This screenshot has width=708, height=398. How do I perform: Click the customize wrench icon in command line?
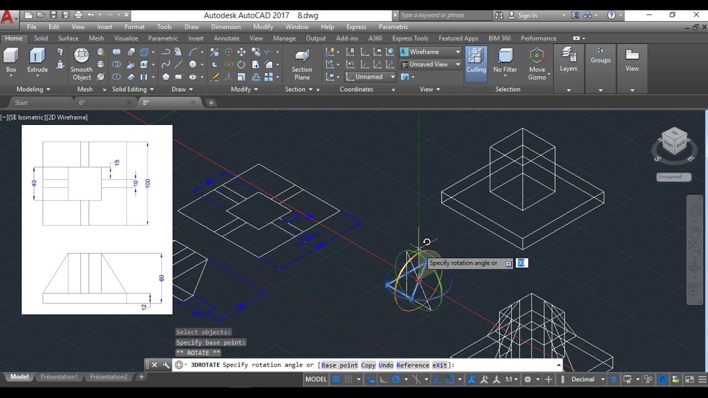(x=166, y=365)
